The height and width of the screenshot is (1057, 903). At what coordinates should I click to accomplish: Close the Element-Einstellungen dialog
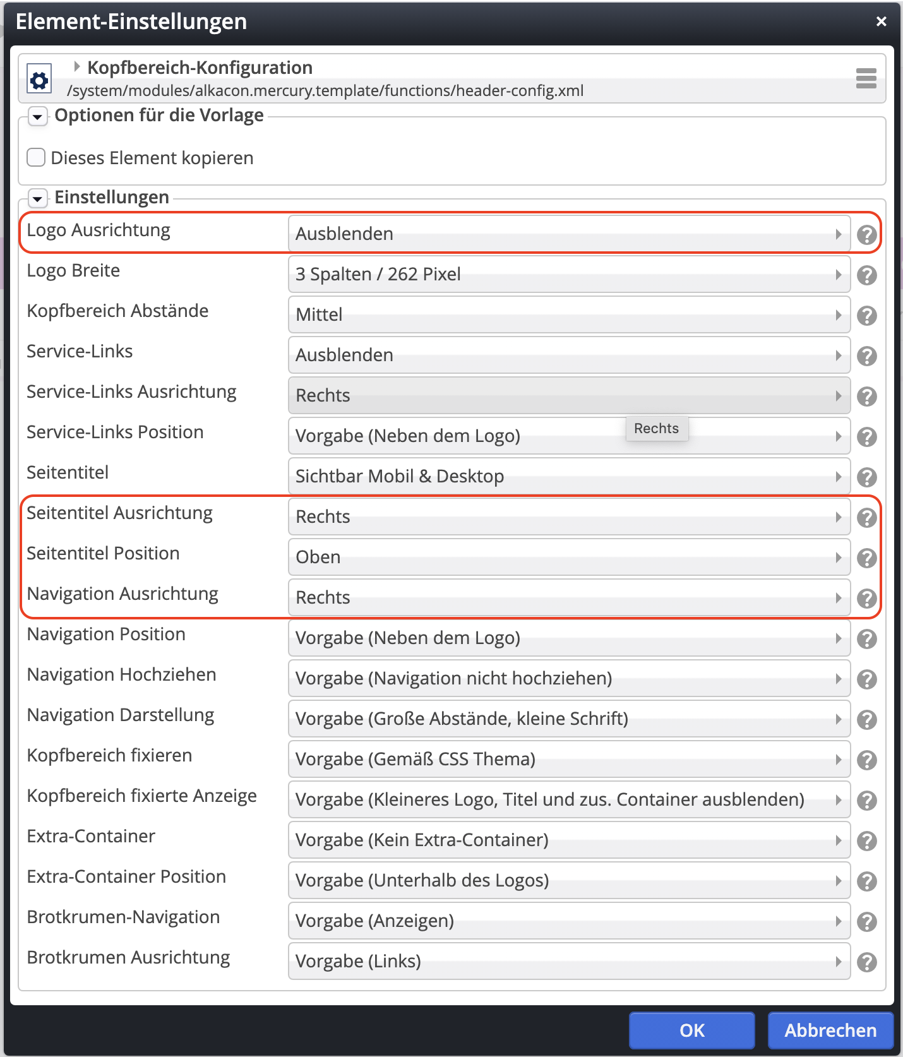(882, 21)
